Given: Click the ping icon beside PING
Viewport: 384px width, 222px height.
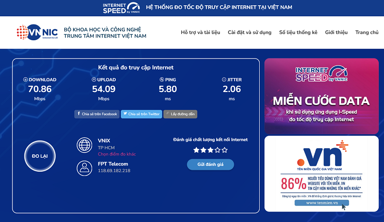Looking at the screenshot, I should 162,80.
